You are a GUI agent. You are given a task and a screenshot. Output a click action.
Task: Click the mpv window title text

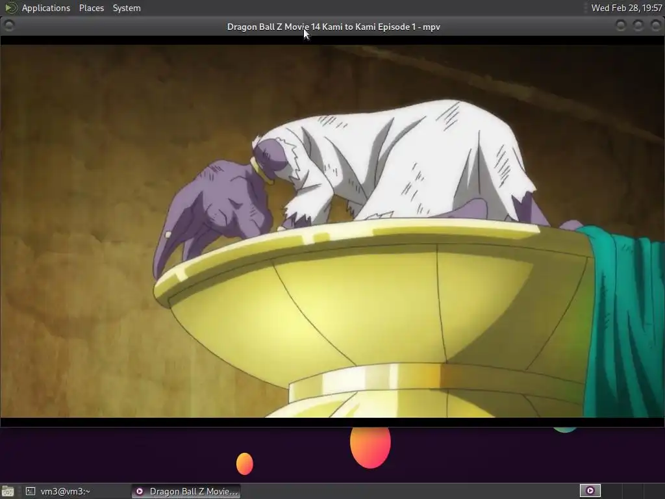pos(333,27)
